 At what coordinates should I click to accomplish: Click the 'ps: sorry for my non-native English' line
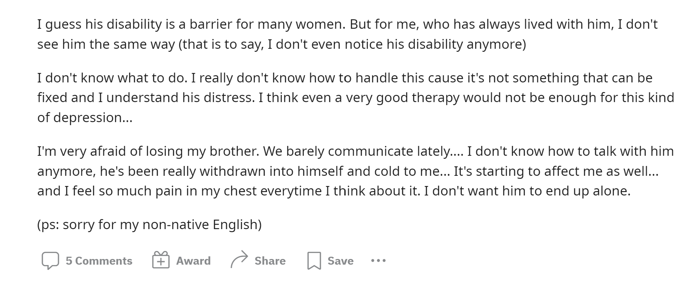click(x=149, y=225)
